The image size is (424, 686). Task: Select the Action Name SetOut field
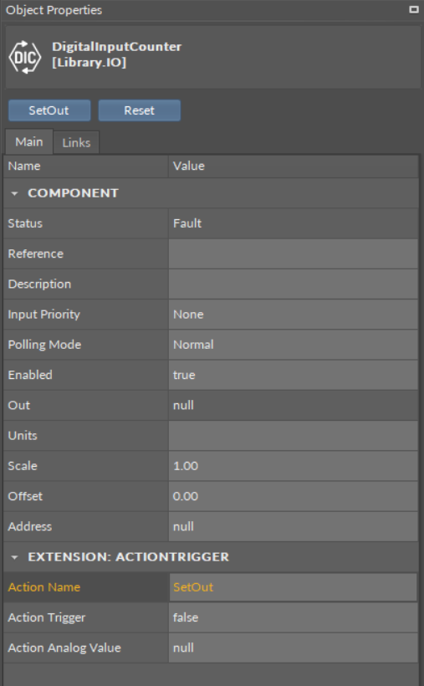(294, 587)
